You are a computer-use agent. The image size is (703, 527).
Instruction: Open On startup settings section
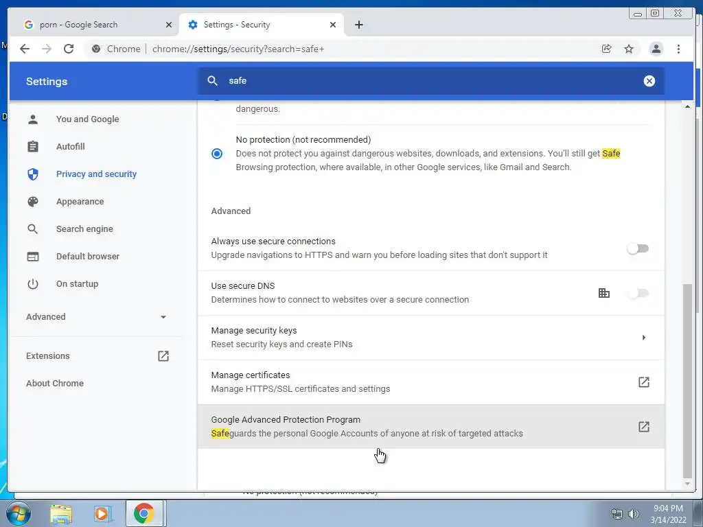pyautogui.click(x=77, y=283)
